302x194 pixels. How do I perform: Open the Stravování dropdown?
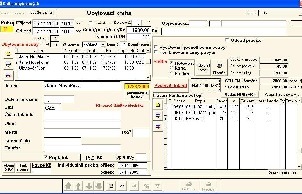point(103,45)
